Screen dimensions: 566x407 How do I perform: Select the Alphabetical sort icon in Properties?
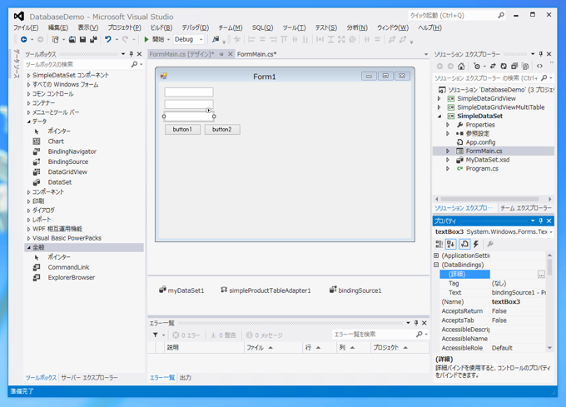[451, 244]
